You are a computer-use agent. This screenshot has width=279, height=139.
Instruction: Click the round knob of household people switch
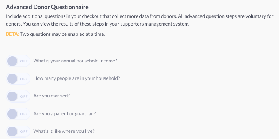click(x=12, y=78)
